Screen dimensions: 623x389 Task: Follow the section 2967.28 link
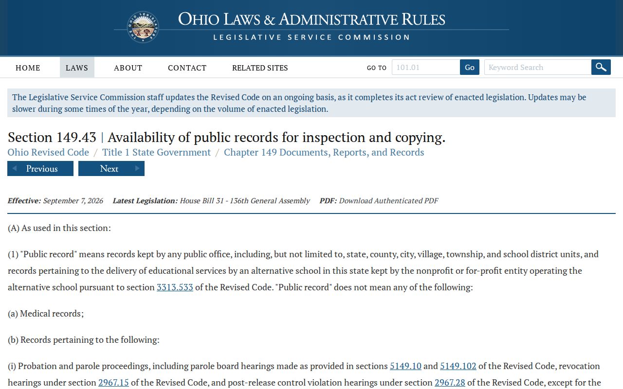[450, 383]
